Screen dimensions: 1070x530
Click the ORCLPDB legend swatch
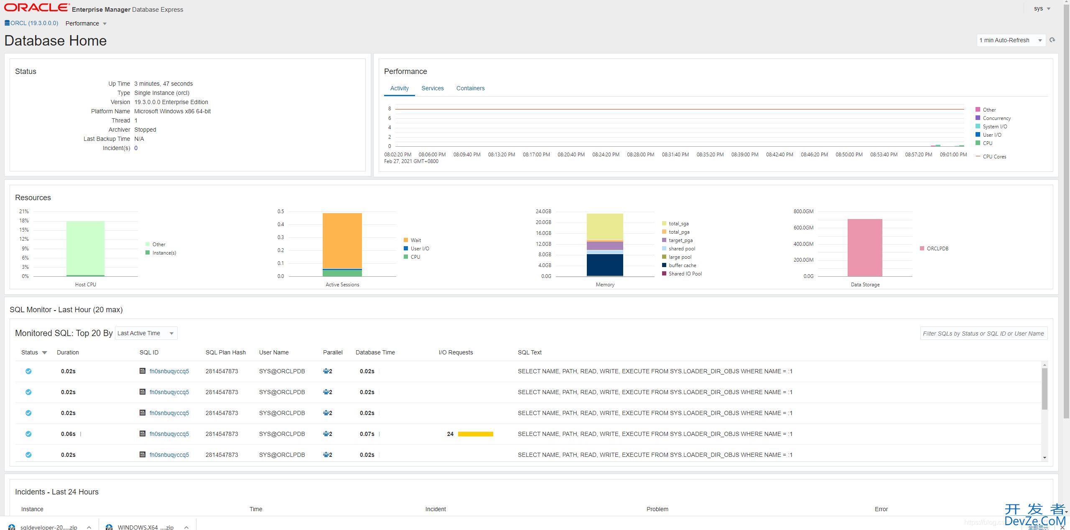922,248
